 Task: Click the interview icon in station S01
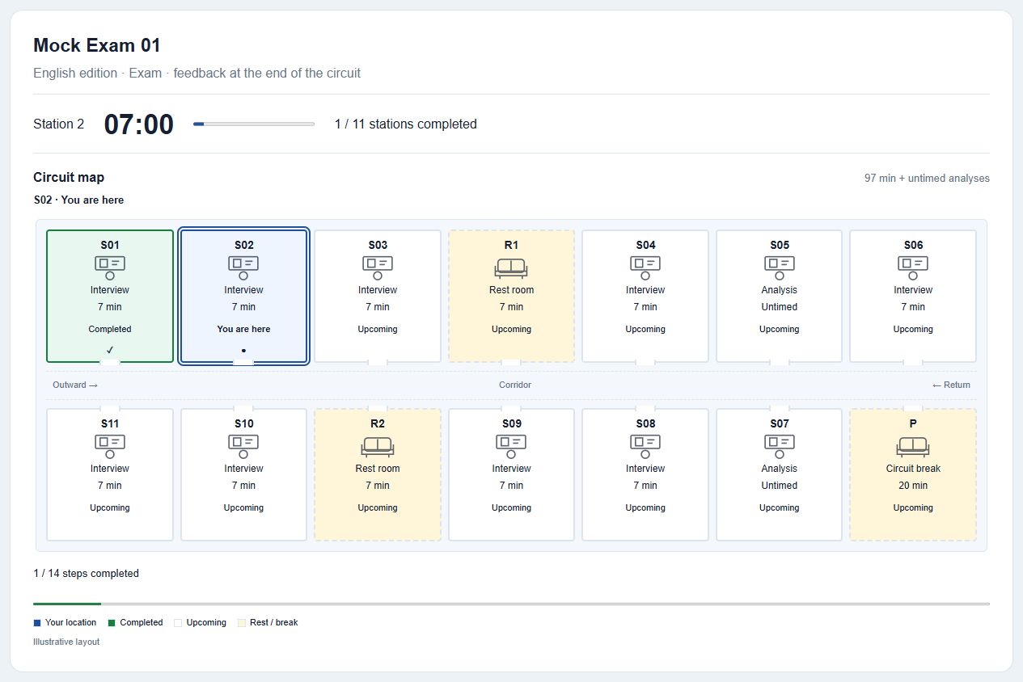pos(110,267)
